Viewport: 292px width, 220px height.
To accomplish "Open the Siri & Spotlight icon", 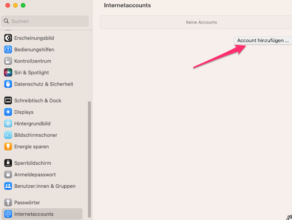I will pos(8,72).
